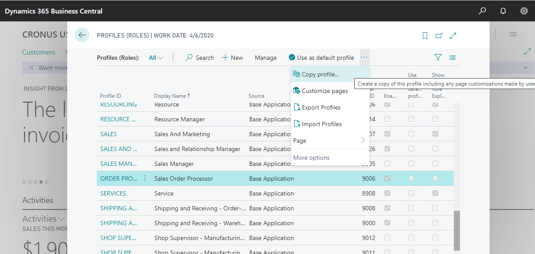This screenshot has width=535, height=254.
Task: Open the row menu dots for ORDER PRO...
Action: [x=145, y=178]
